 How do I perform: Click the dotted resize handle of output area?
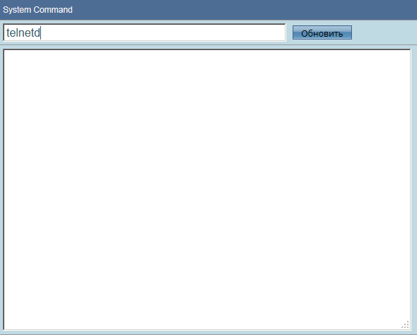(x=406, y=325)
